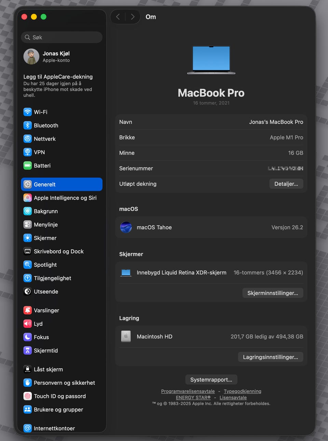The image size is (328, 441).
Task: Click the 16 GB Minne value
Action: click(296, 153)
